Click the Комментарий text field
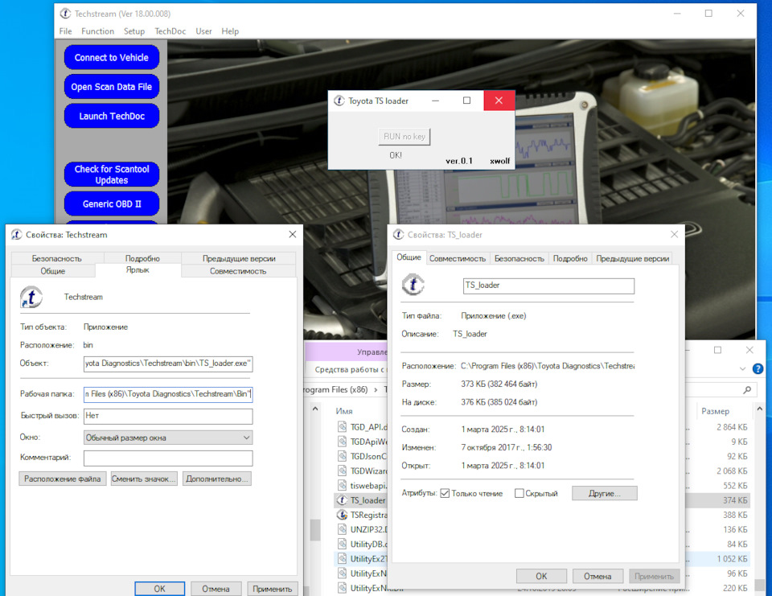This screenshot has height=596, width=772. [x=168, y=458]
